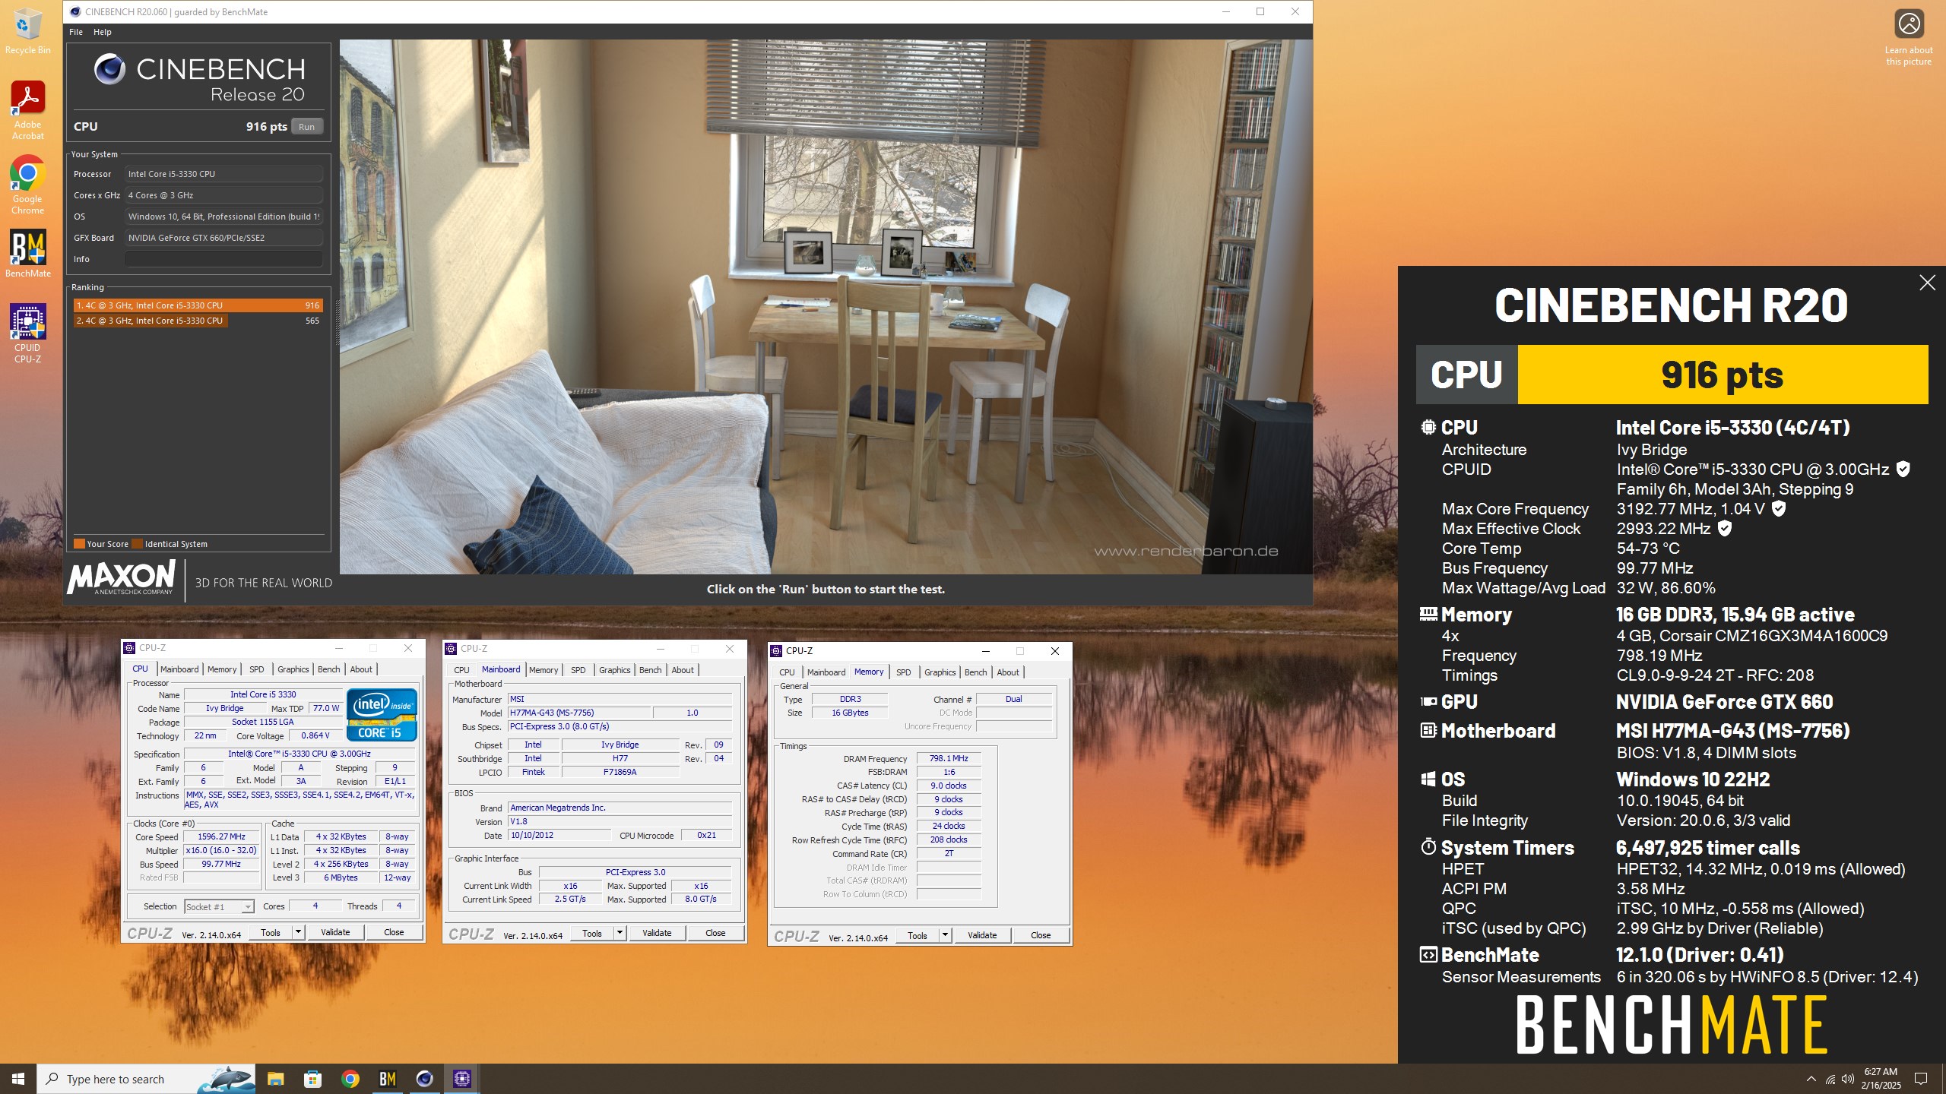Click Tools button in CPU tab window
1946x1094 pixels.
[x=271, y=932]
